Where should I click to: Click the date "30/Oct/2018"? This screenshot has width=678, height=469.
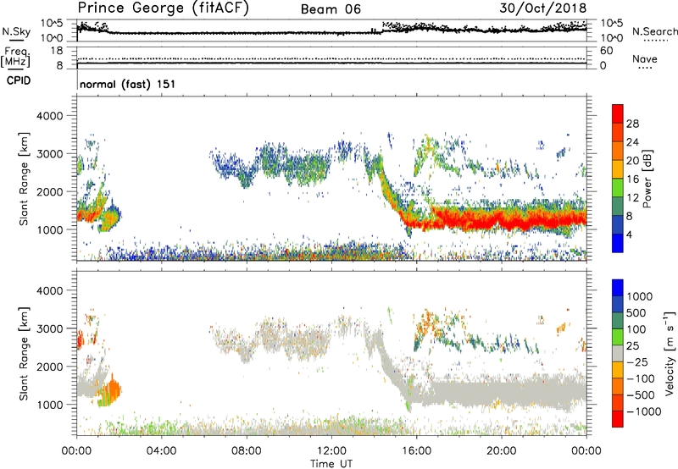543,8
